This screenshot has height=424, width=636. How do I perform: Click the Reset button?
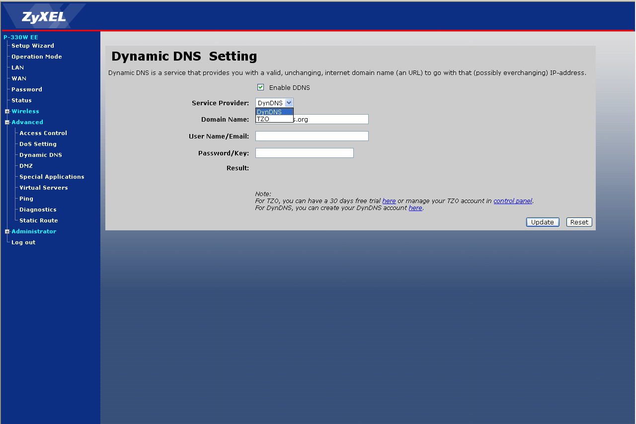click(579, 222)
